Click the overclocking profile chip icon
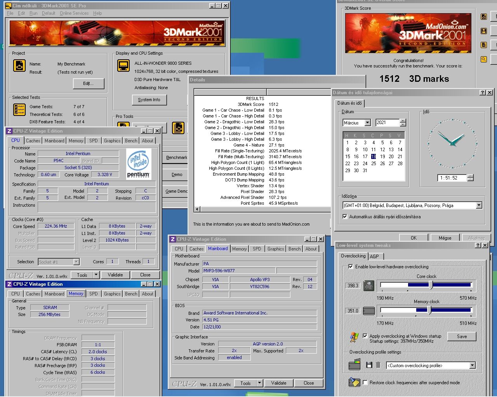Image resolution: width=497 pixels, height=397 pixels. pos(355,364)
